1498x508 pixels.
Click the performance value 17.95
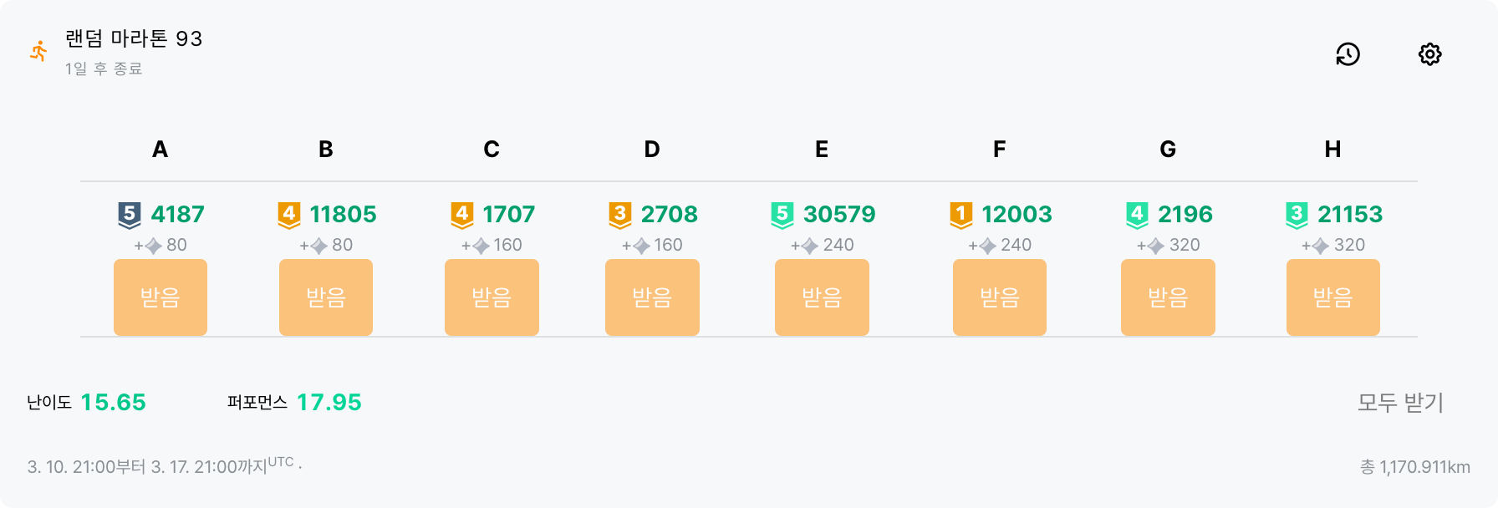tap(329, 403)
